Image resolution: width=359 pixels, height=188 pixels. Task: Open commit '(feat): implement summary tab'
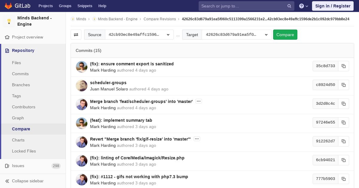click(x=121, y=120)
